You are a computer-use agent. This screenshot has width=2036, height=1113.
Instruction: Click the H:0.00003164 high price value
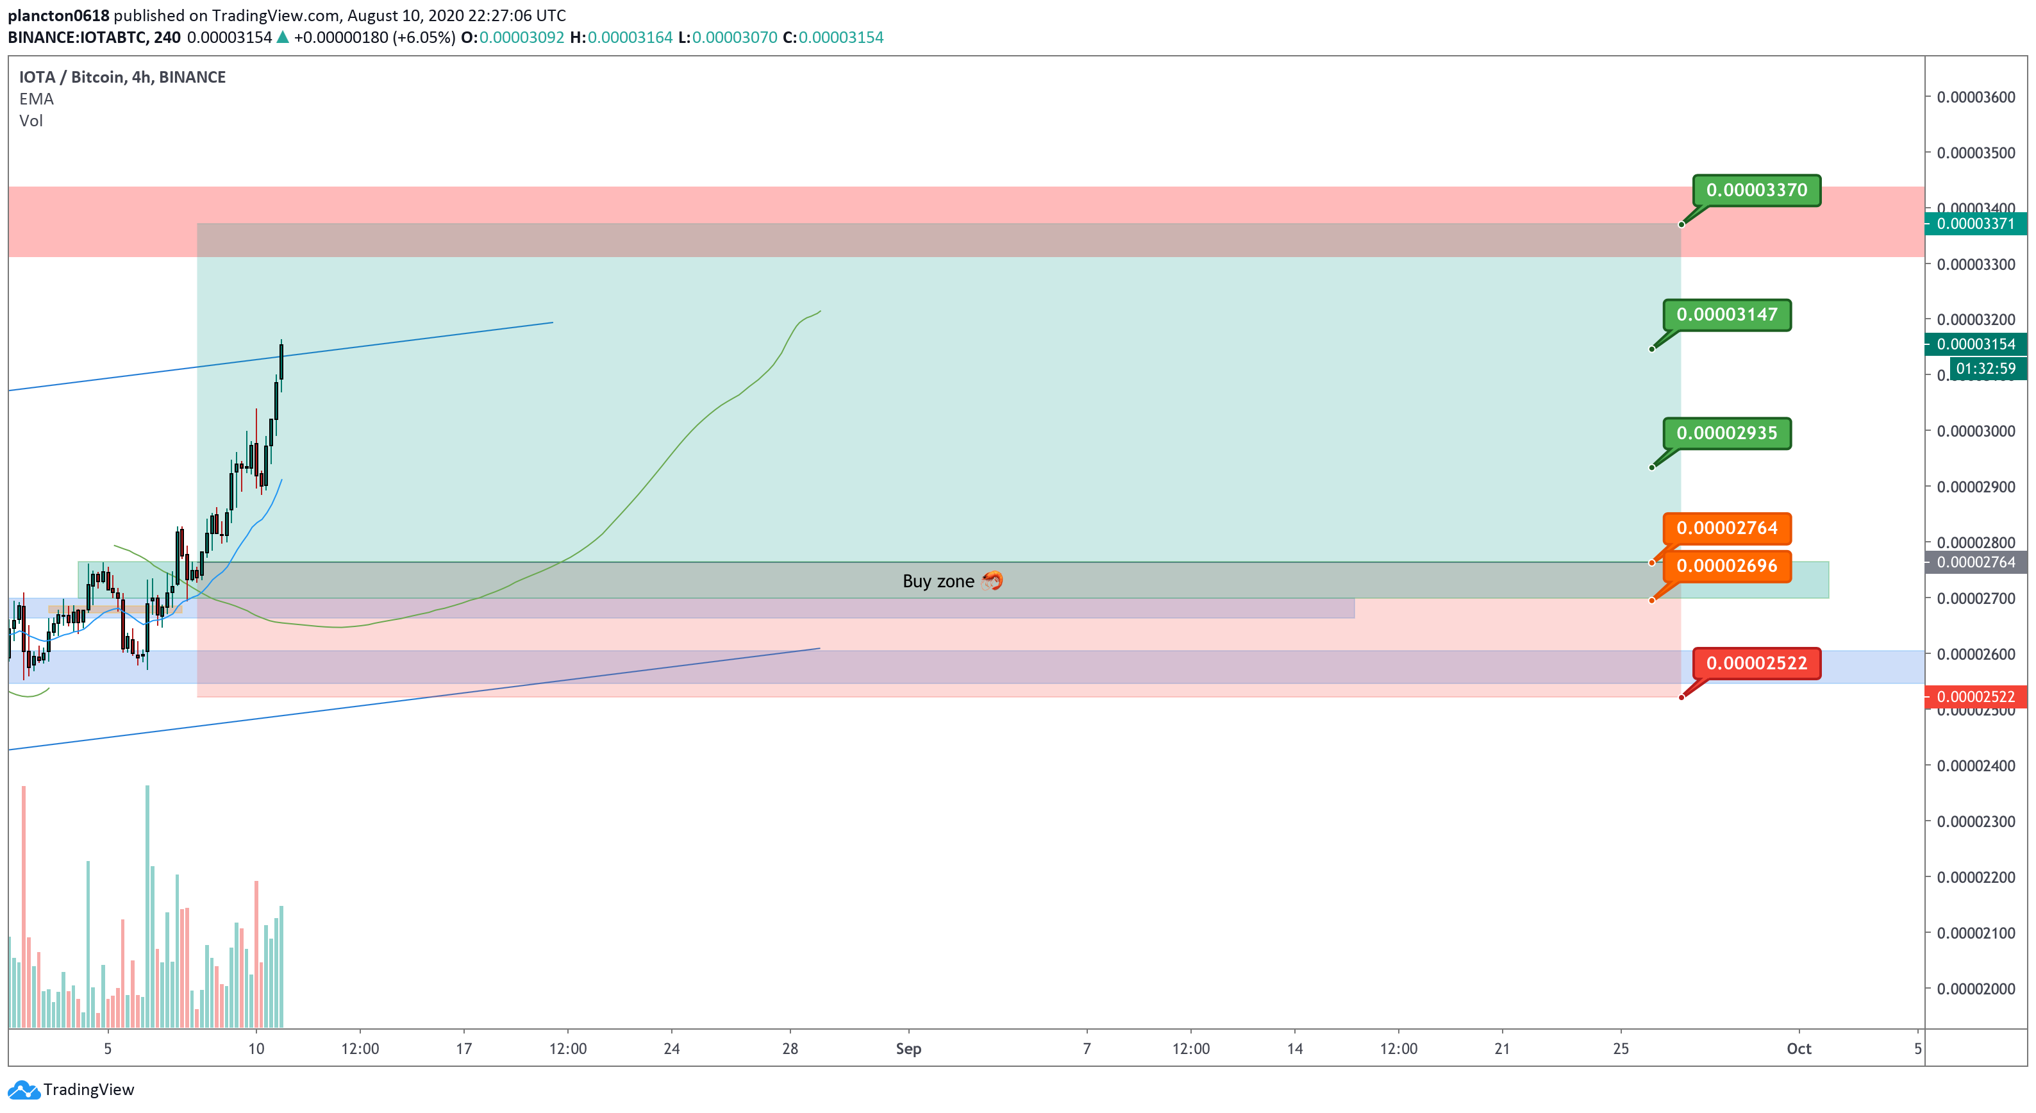click(x=621, y=37)
